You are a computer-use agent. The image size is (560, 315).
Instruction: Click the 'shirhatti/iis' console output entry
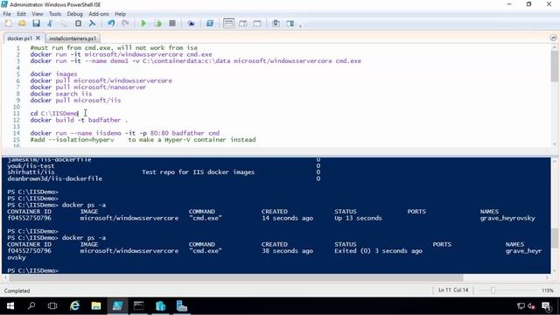[31, 172]
